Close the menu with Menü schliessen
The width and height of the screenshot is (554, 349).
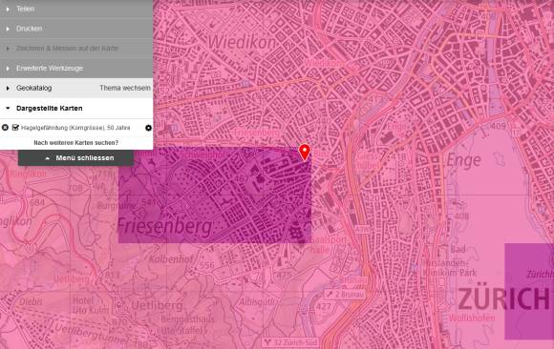(x=76, y=157)
